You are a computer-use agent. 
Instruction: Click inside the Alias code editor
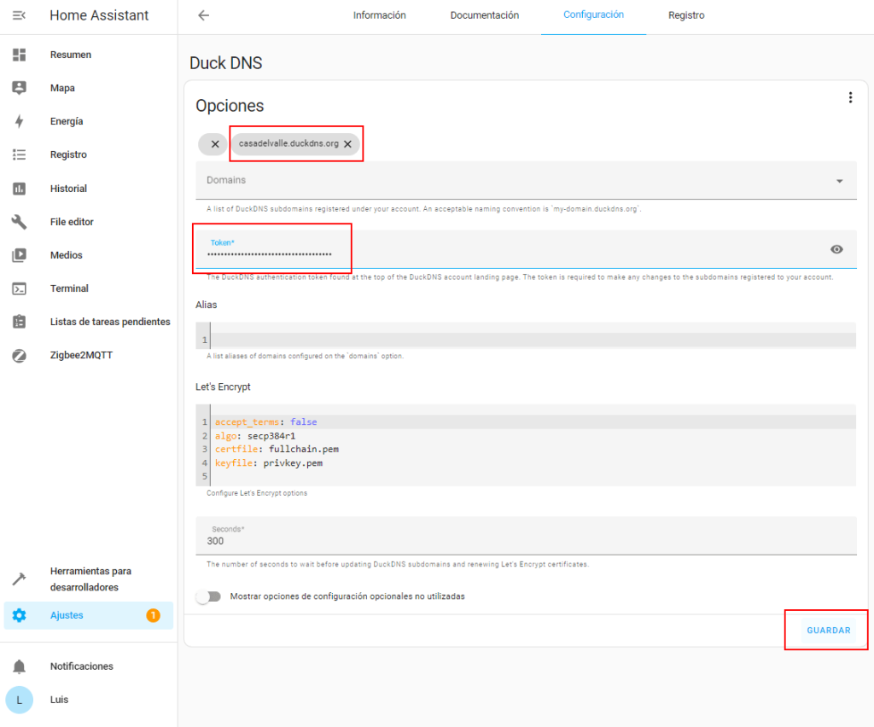529,340
